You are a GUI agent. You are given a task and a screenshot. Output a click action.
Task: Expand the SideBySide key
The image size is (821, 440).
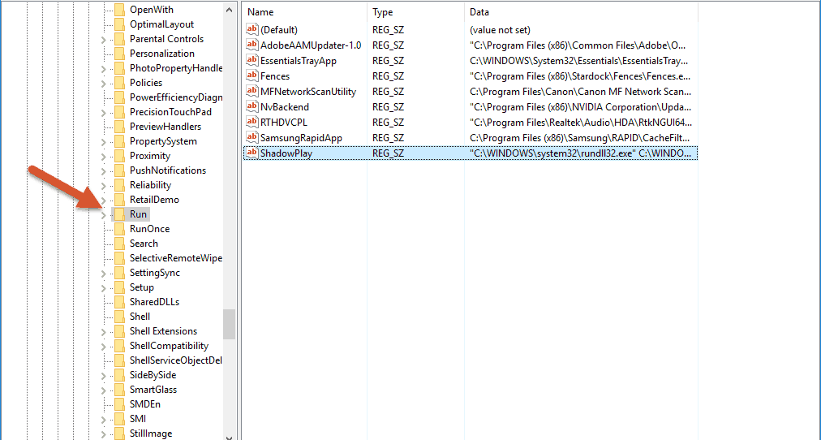point(104,376)
